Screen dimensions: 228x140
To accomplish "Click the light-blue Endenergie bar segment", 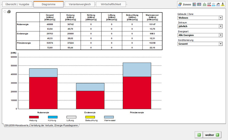I will [90, 87].
